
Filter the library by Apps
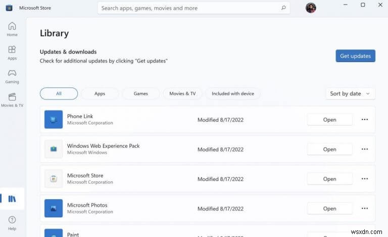click(100, 94)
